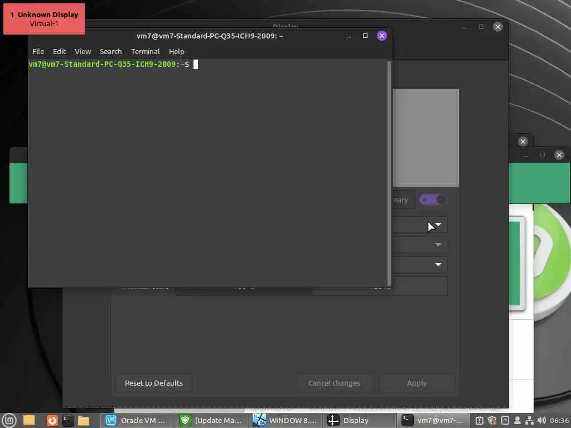The image size is (571, 428).
Task: Open the notifications tray icon
Action: click(x=505, y=420)
